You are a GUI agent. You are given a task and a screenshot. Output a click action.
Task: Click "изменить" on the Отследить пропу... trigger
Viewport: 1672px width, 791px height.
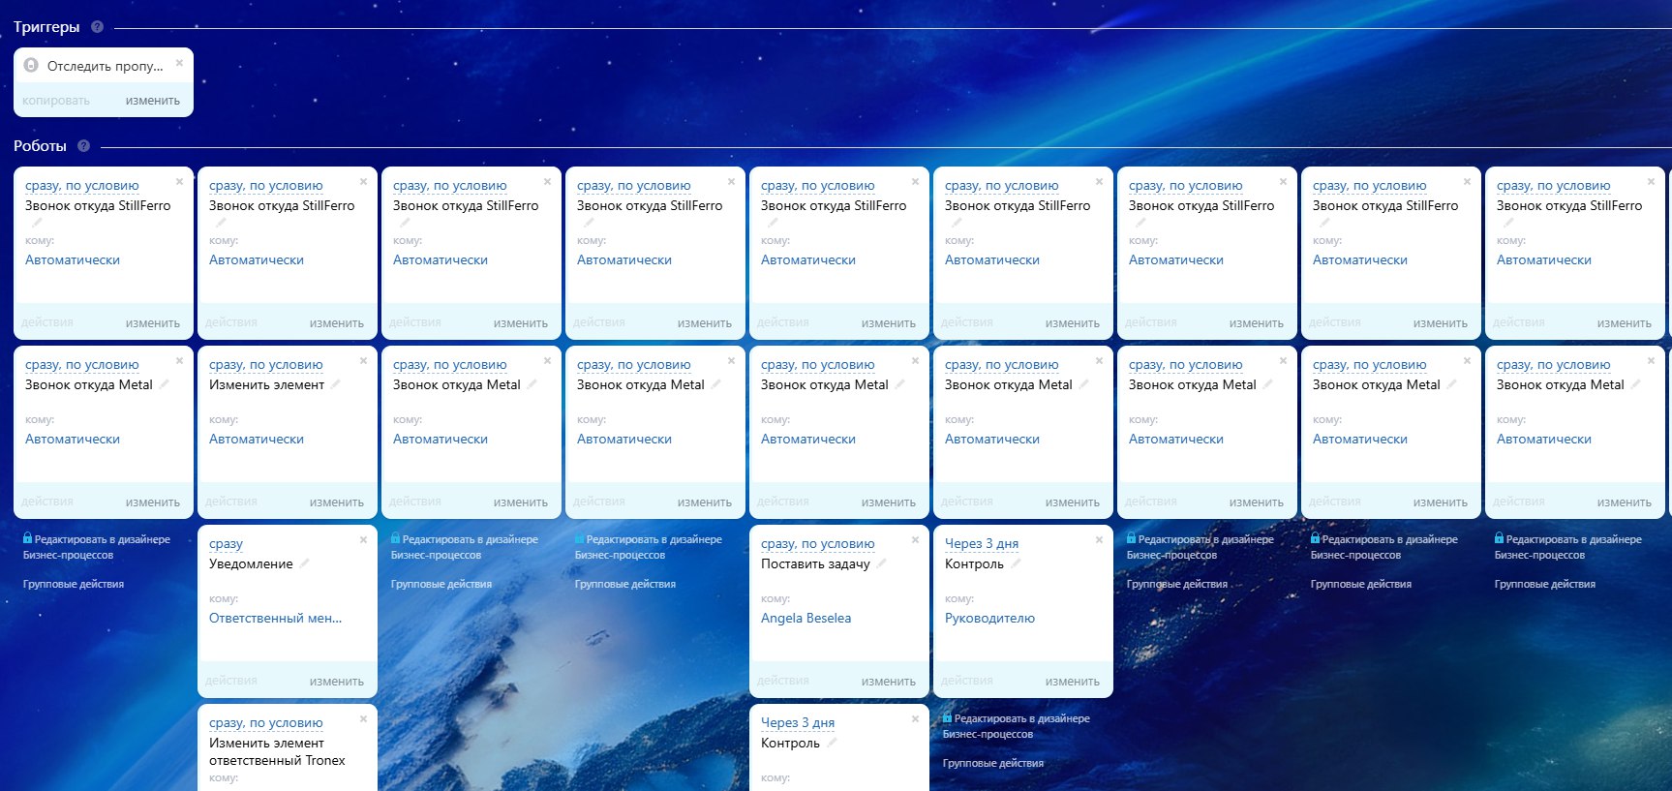coord(152,101)
